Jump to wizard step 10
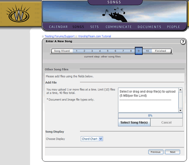The height and width of the screenshot is (165, 189). pyautogui.click(x=147, y=51)
